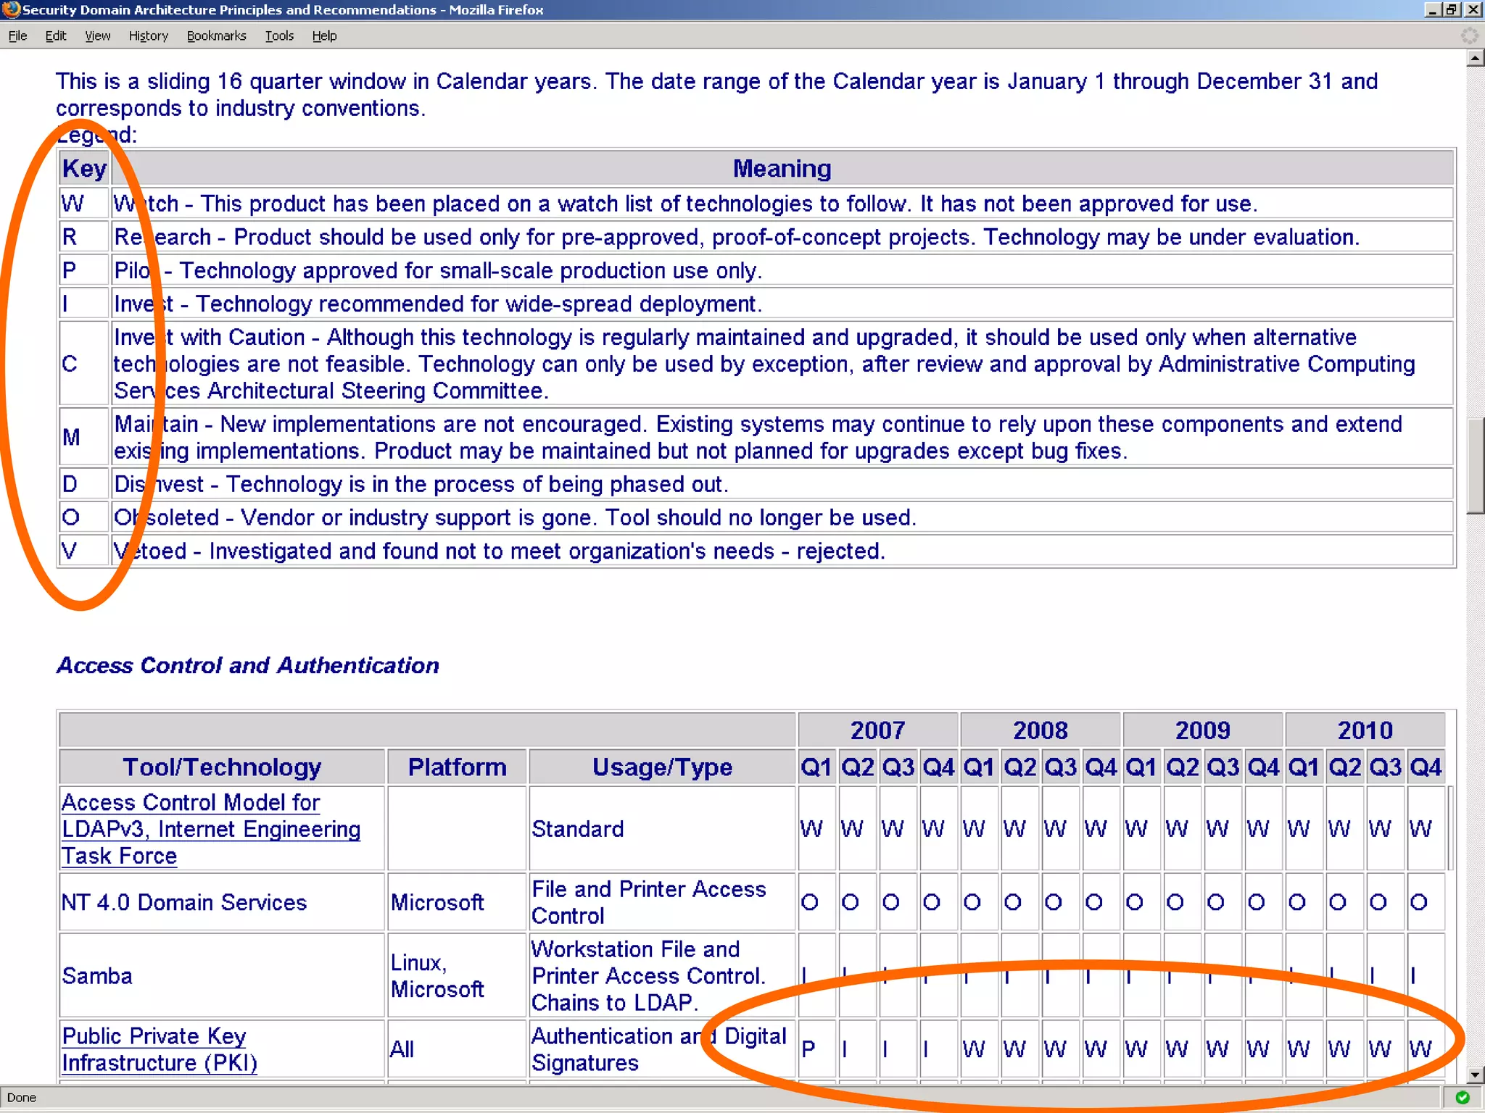Click the Firefox logo icon in title bar
This screenshot has width=1485, height=1113.
[10, 9]
